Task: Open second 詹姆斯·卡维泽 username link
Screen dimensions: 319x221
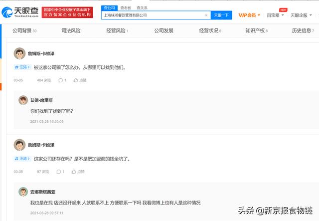Action: (x=41, y=145)
